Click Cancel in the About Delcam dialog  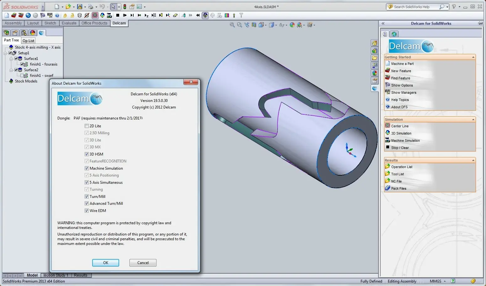[143, 263]
